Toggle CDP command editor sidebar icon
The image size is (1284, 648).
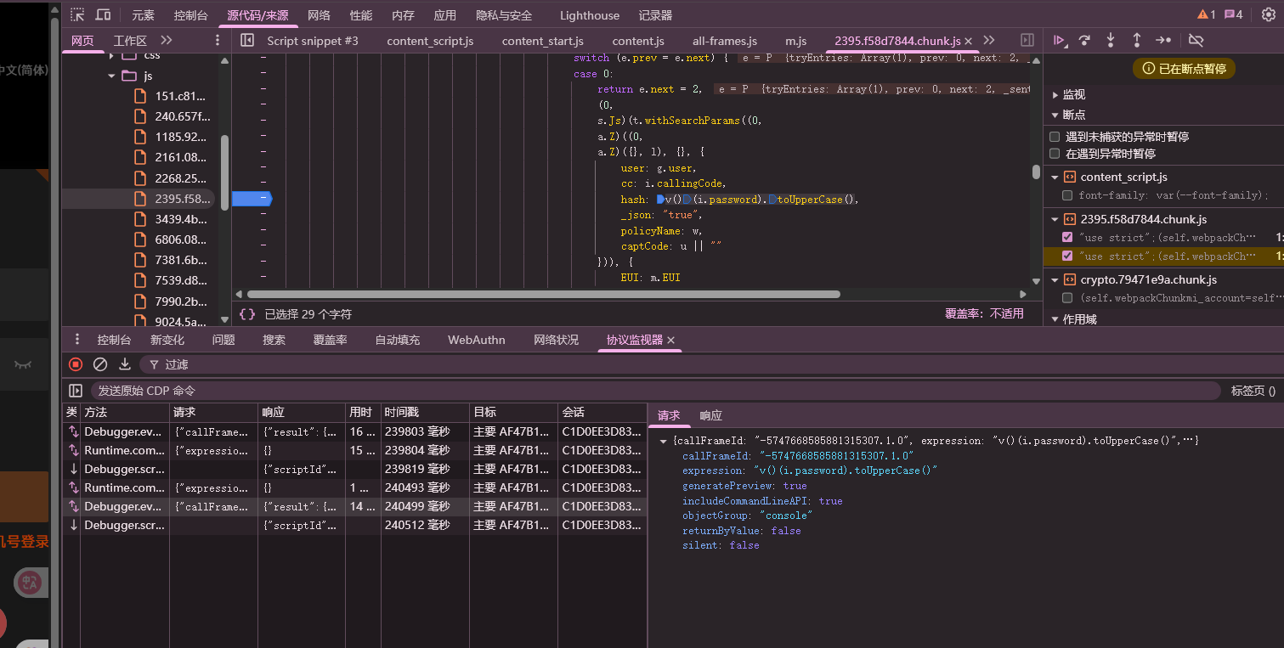click(x=76, y=391)
